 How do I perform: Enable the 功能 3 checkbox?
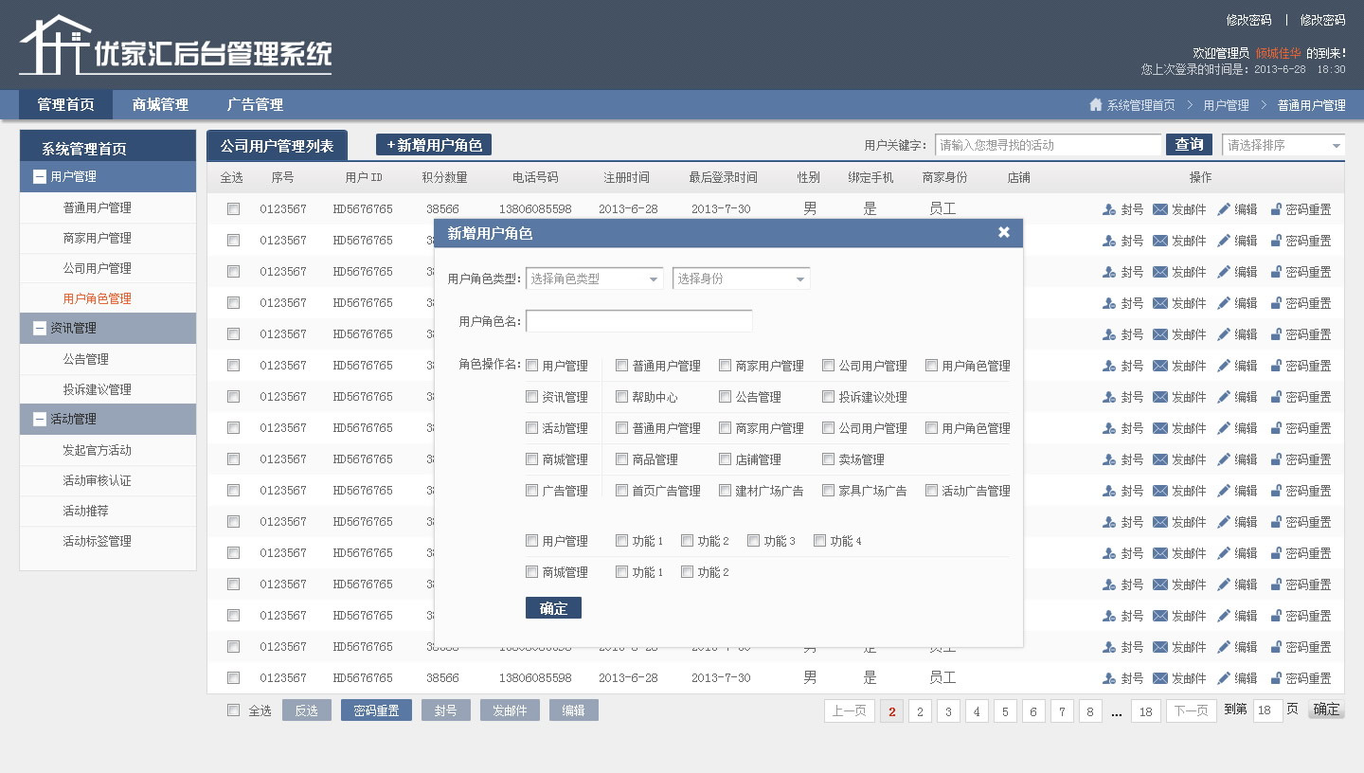[754, 541]
